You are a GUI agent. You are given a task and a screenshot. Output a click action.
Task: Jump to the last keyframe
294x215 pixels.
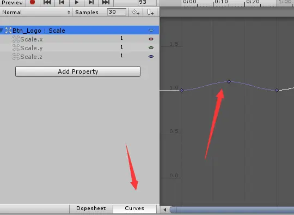(x=106, y=2)
